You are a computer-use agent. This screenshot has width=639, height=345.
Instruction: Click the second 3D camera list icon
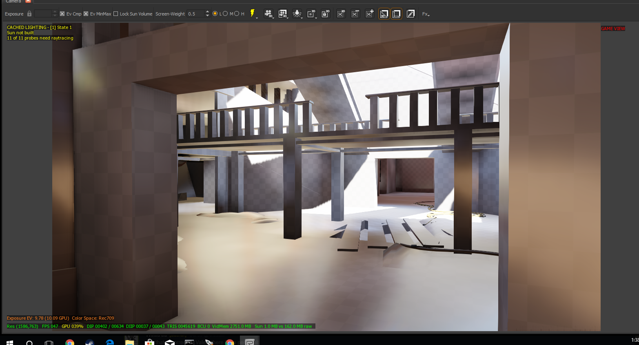tap(282, 14)
